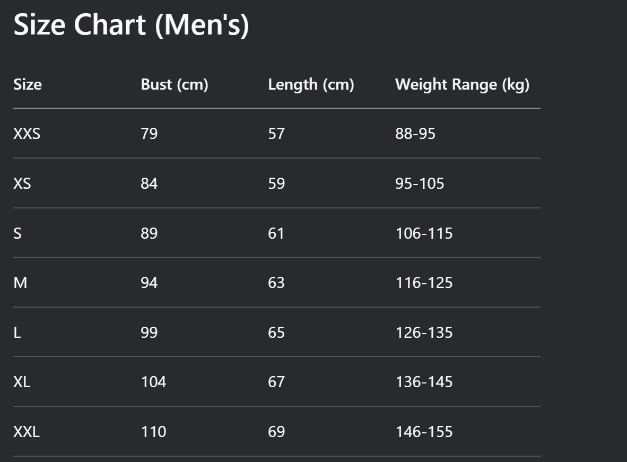The width and height of the screenshot is (627, 462).
Task: Click the XXL size row label
Action: [27, 432]
